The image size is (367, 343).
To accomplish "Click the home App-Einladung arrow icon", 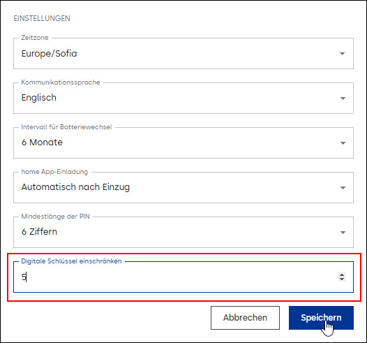I will tap(343, 188).
